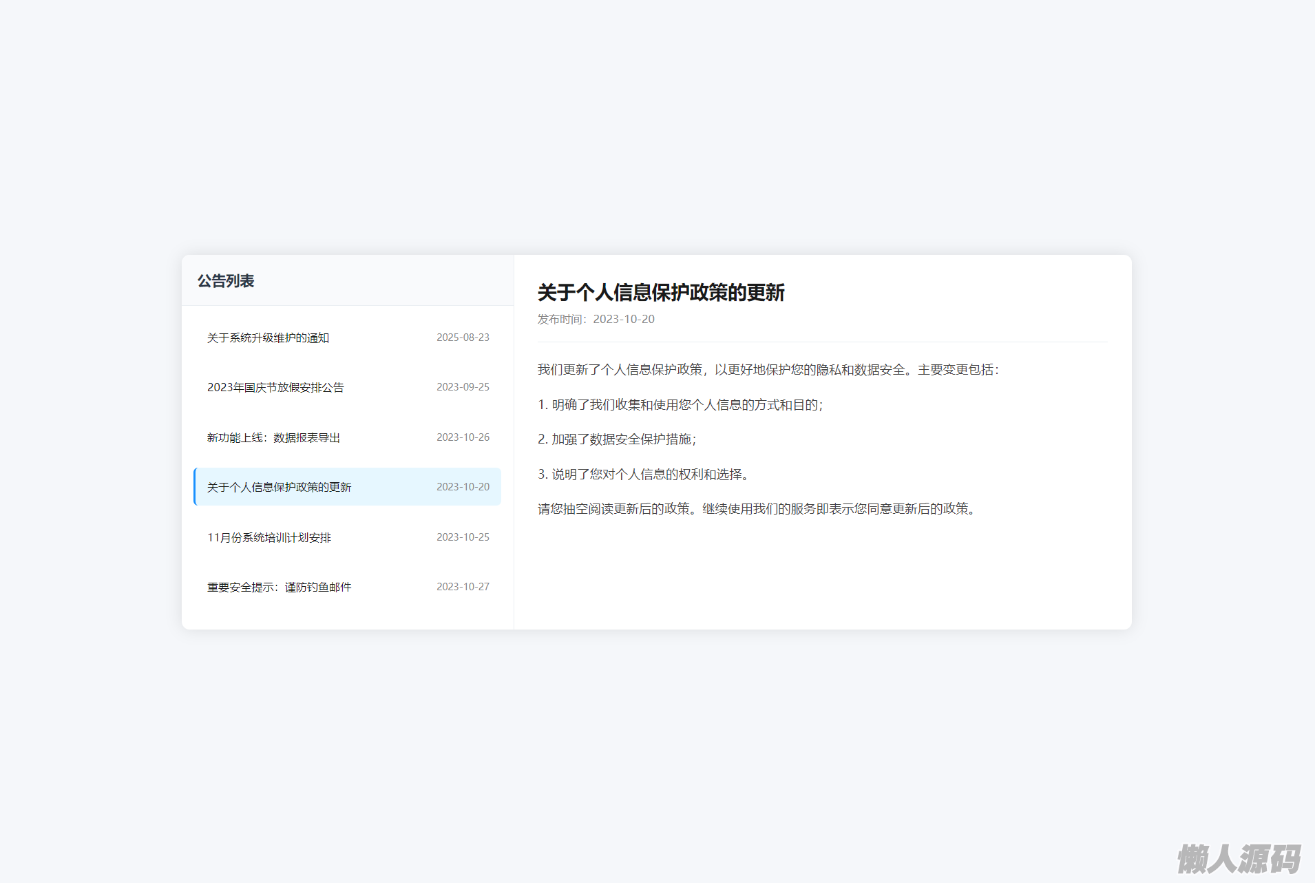Click the date 2023-10-27 in the list
The width and height of the screenshot is (1315, 883).
click(463, 587)
